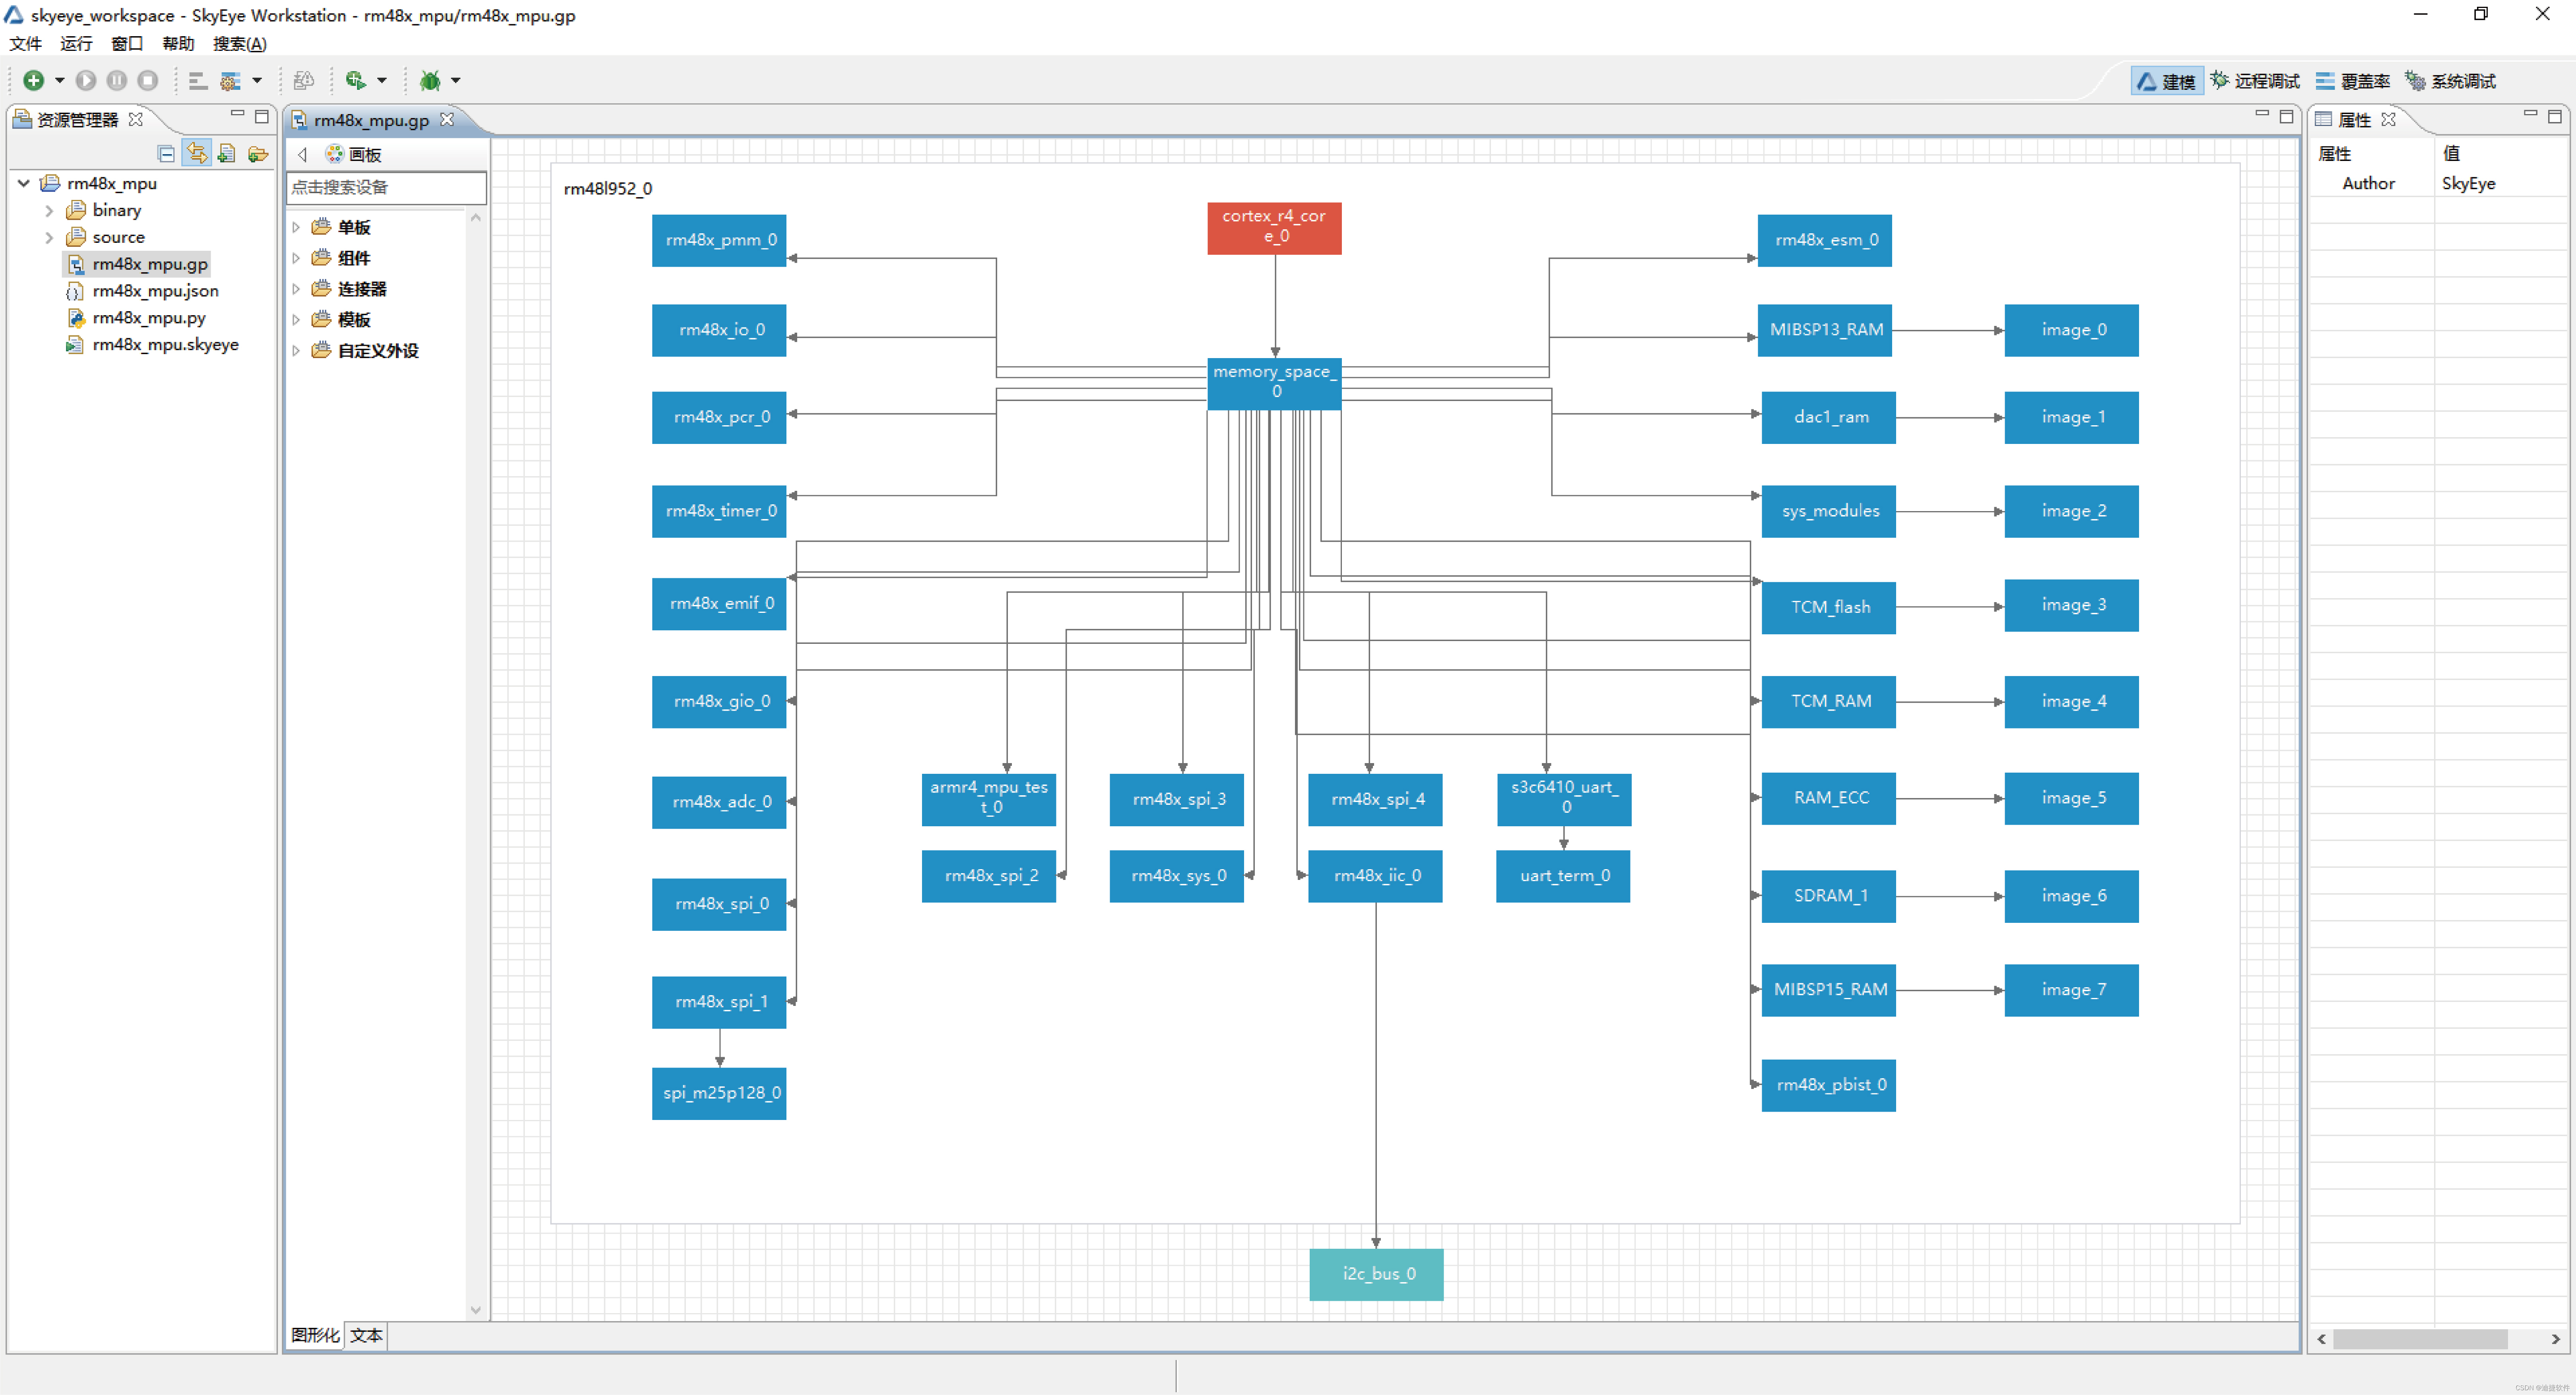Screen dimensions: 2576x1395
Task: Select rm48x_mpu.json file
Action: [x=155, y=291]
